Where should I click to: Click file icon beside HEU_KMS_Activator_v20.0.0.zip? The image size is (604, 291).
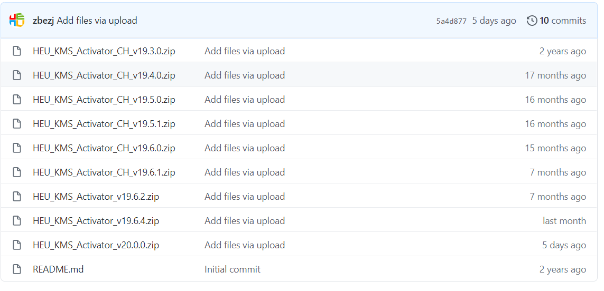pos(16,245)
